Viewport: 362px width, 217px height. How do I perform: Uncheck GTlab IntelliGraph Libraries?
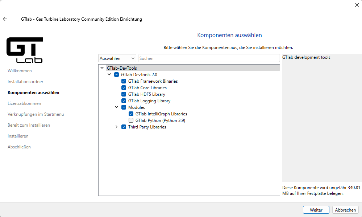point(131,114)
